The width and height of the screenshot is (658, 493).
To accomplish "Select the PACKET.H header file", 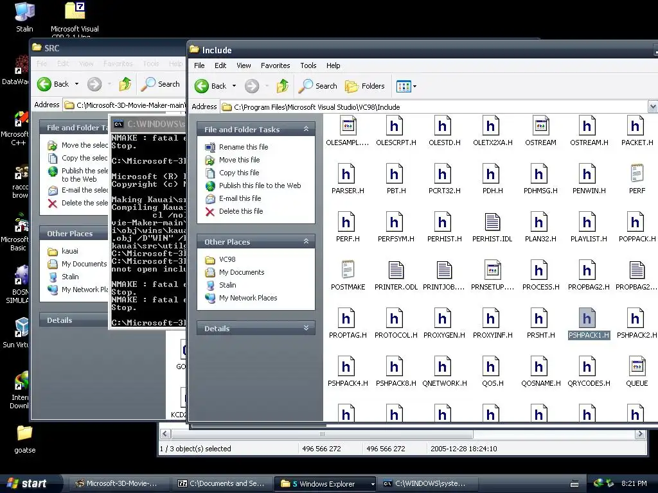I will coord(637,131).
